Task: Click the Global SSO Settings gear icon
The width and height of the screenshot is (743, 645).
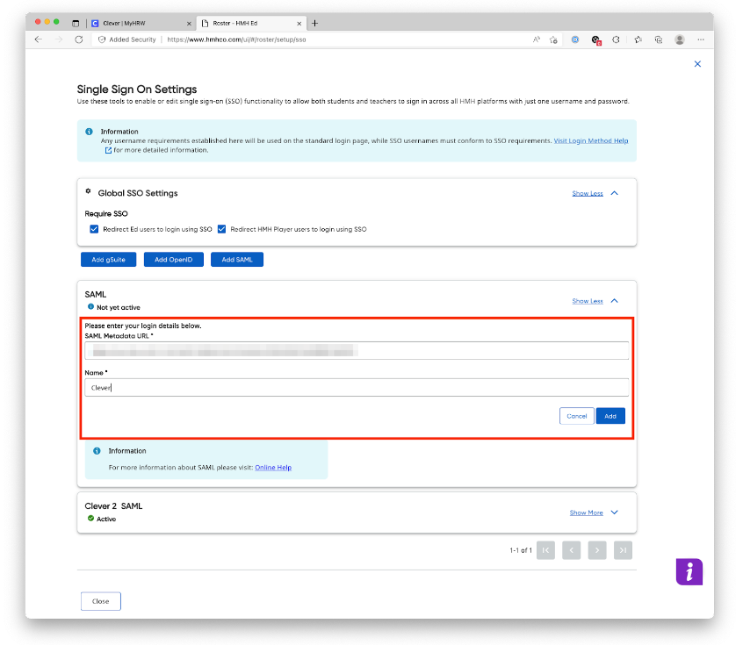Action: [x=88, y=193]
